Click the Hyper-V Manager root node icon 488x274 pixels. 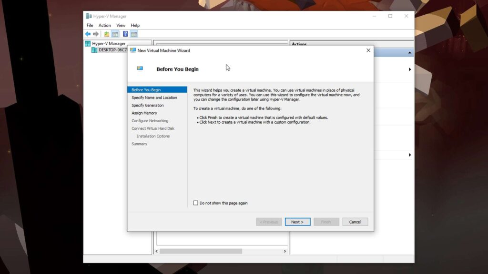[x=88, y=43]
